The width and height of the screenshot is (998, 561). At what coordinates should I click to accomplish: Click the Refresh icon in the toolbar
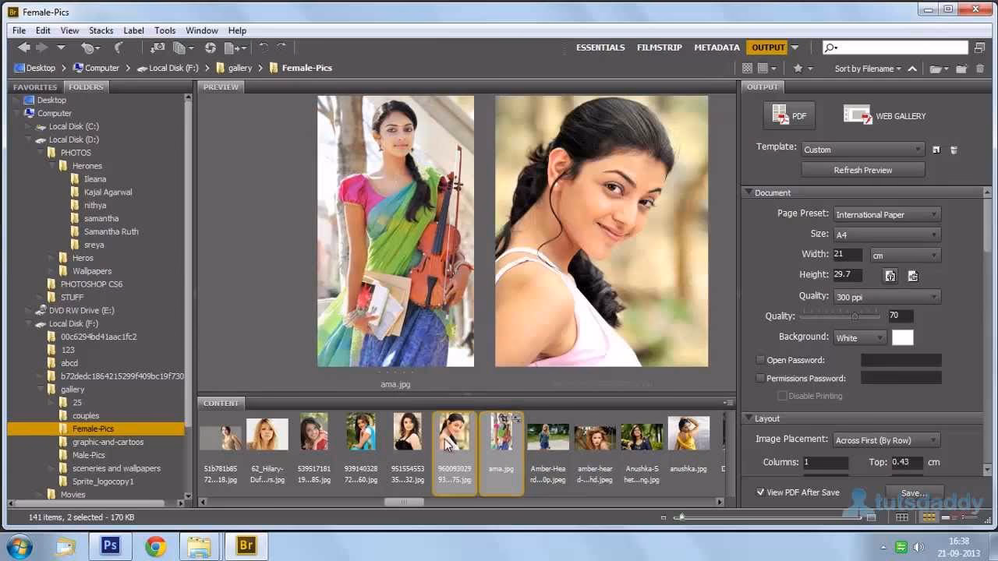coord(210,48)
